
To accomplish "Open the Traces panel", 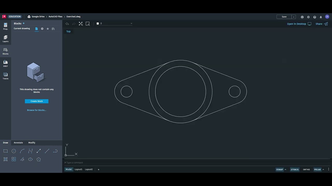I will click(5, 76).
